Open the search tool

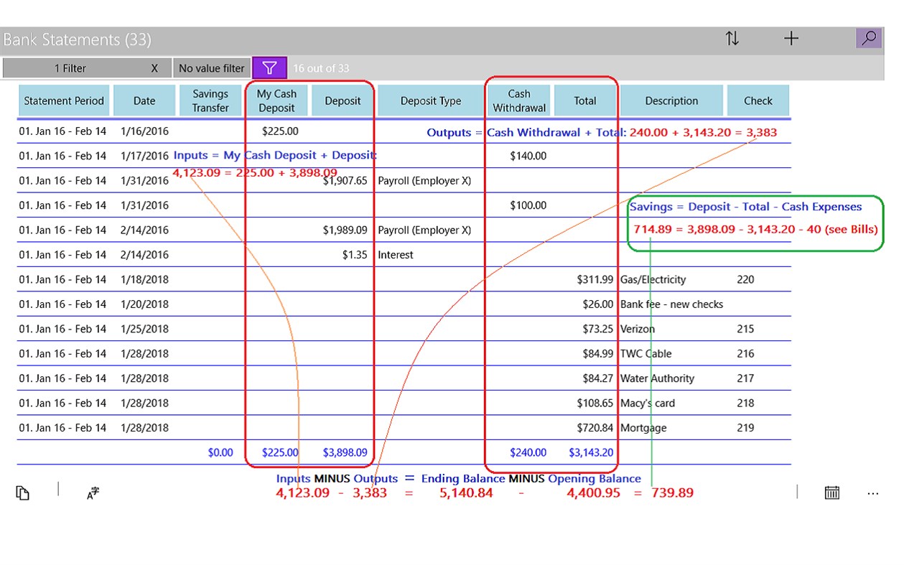coord(868,39)
